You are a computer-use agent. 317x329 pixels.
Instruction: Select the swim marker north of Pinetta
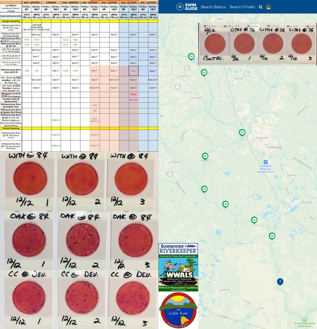tap(254, 220)
